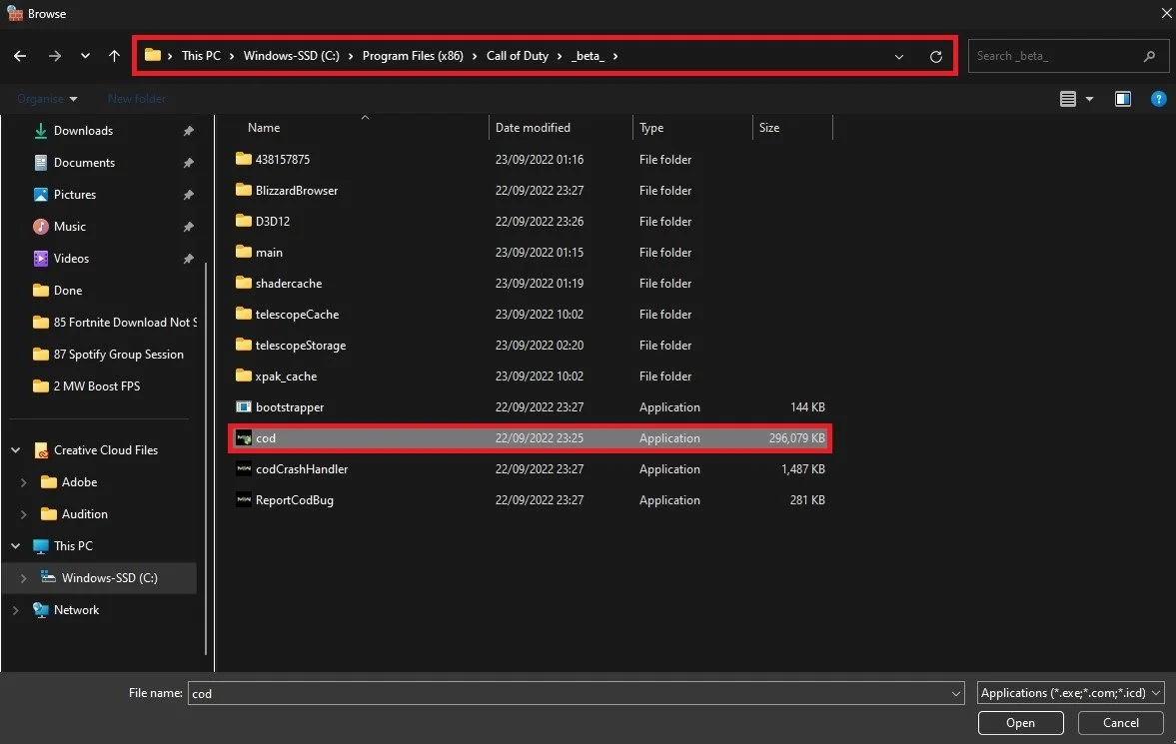Image resolution: width=1176 pixels, height=744 pixels.
Task: Collapse the Creative Cloud Files node
Action: pyautogui.click(x=15, y=450)
